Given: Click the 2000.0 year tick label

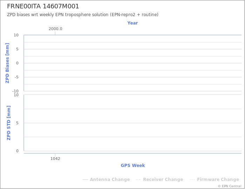Looking at the screenshot, I should tap(55, 29).
